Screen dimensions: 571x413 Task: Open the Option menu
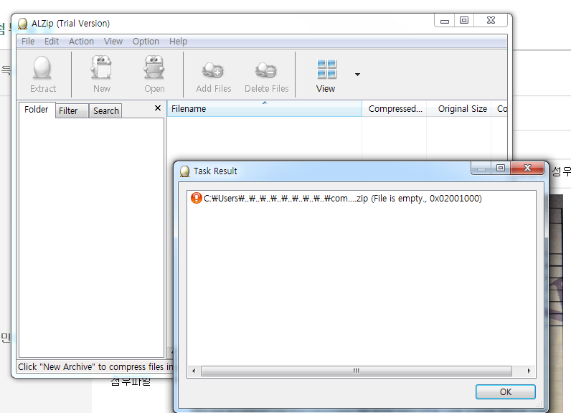click(x=146, y=42)
